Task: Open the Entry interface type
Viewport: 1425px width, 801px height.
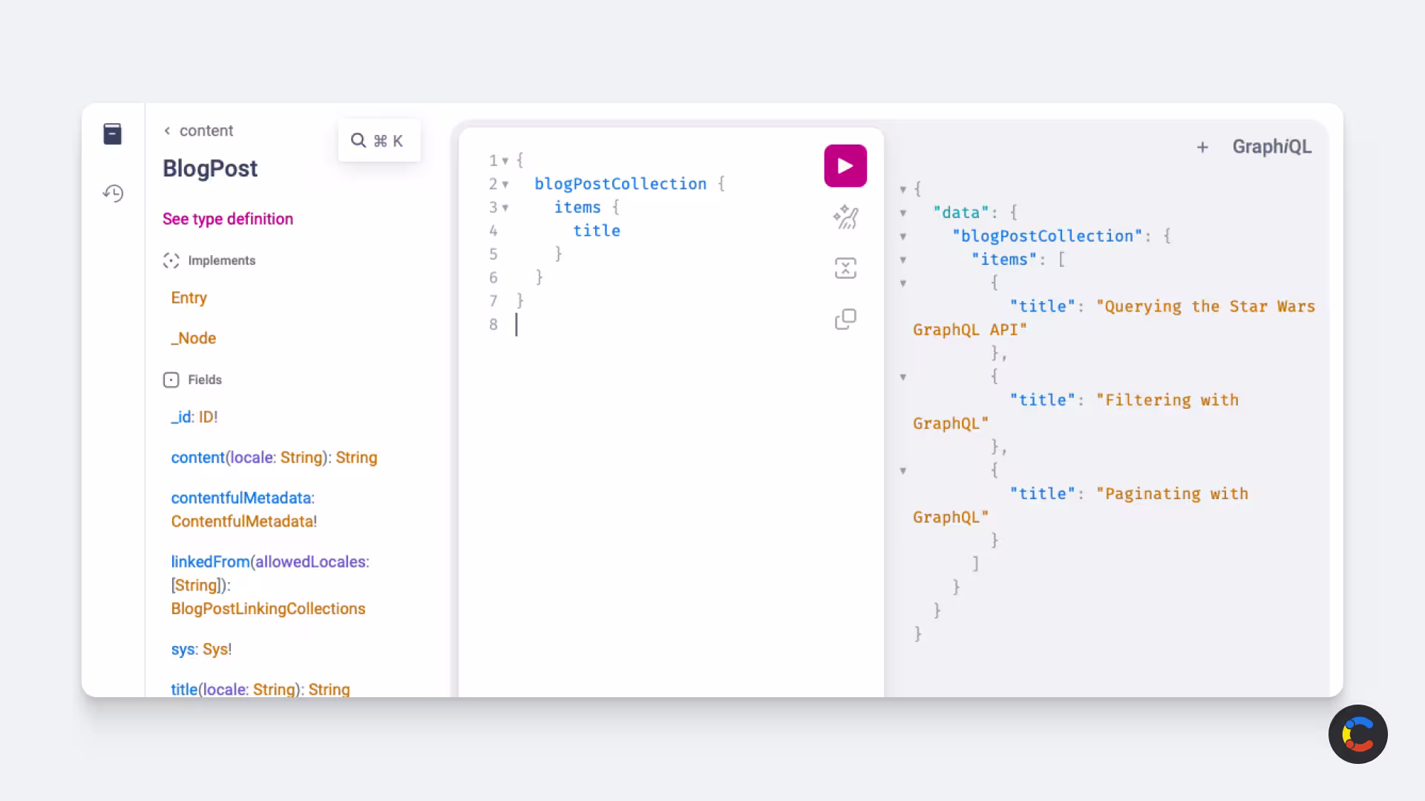Action: [189, 297]
